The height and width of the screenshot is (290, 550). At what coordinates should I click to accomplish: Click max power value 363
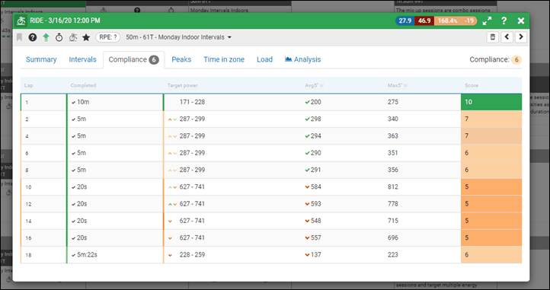pyautogui.click(x=393, y=136)
